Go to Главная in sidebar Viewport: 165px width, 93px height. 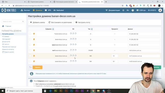click(7, 26)
